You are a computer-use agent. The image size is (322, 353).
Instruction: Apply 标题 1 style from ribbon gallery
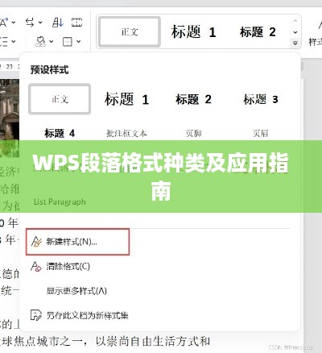point(193,32)
